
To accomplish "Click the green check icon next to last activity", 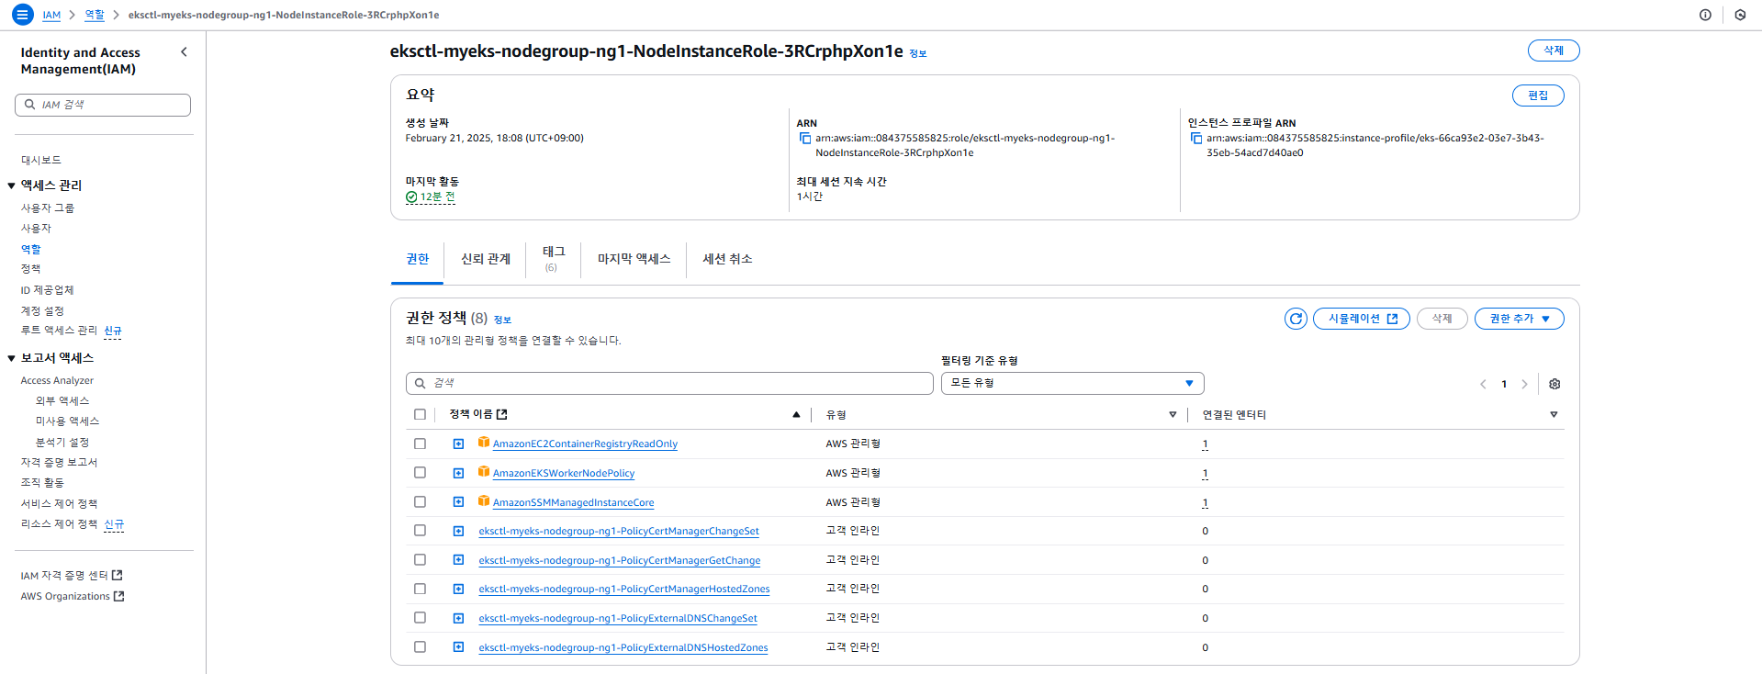I will pos(411,197).
